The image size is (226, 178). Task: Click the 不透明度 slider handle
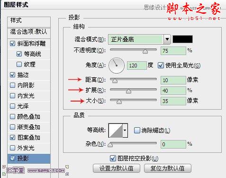pos(145,51)
